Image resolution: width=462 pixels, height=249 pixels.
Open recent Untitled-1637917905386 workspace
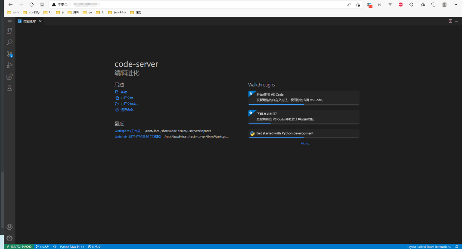(x=138, y=137)
